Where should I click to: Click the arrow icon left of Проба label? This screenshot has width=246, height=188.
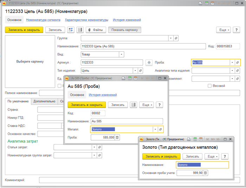coord(149,62)
